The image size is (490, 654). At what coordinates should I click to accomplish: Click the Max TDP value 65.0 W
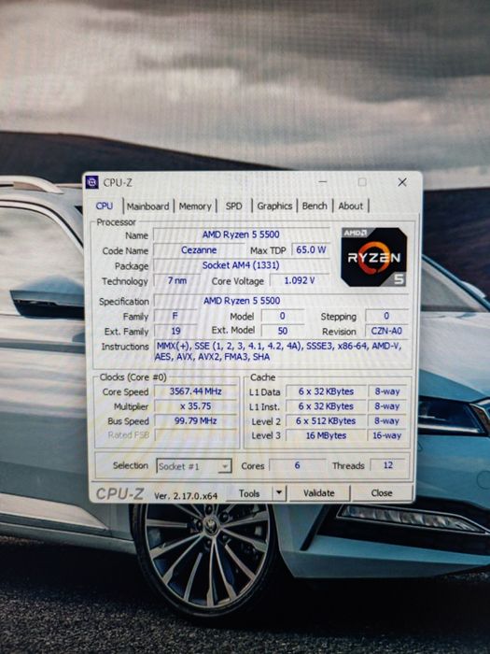click(311, 249)
